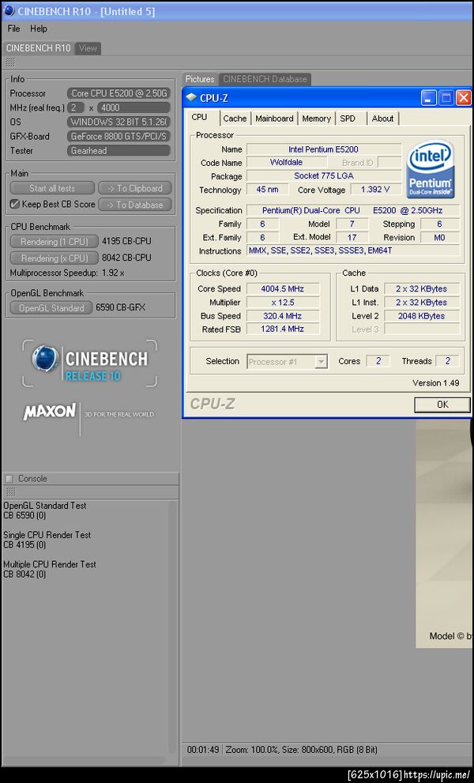The image size is (474, 783).
Task: Select the Pictures tab
Action: pyautogui.click(x=200, y=79)
